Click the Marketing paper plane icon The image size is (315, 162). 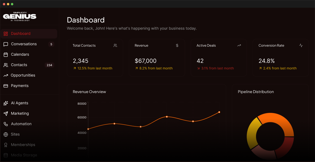coord(6,114)
